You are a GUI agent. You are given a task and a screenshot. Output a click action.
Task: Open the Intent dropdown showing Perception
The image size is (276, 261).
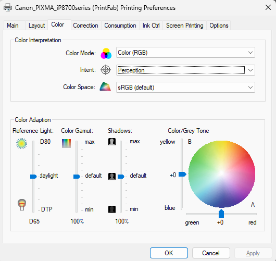click(x=185, y=70)
